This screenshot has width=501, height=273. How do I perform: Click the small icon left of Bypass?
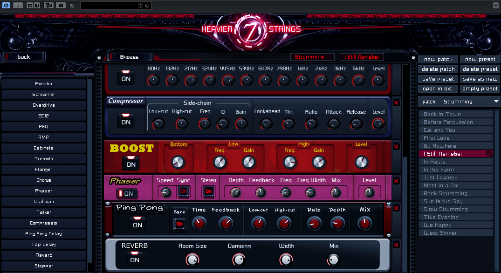(99, 57)
